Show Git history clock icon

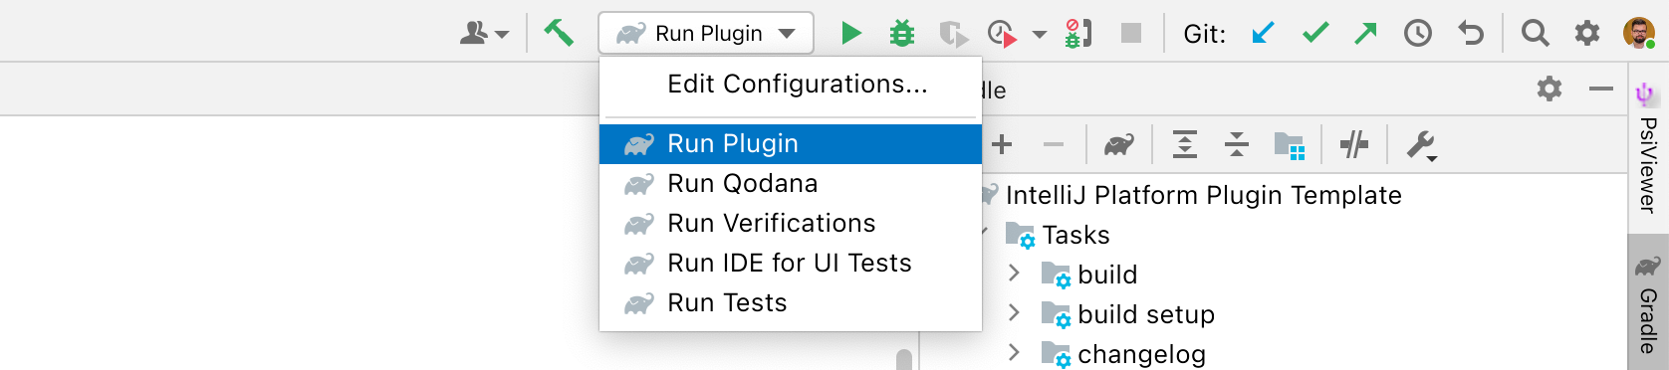1418,34
